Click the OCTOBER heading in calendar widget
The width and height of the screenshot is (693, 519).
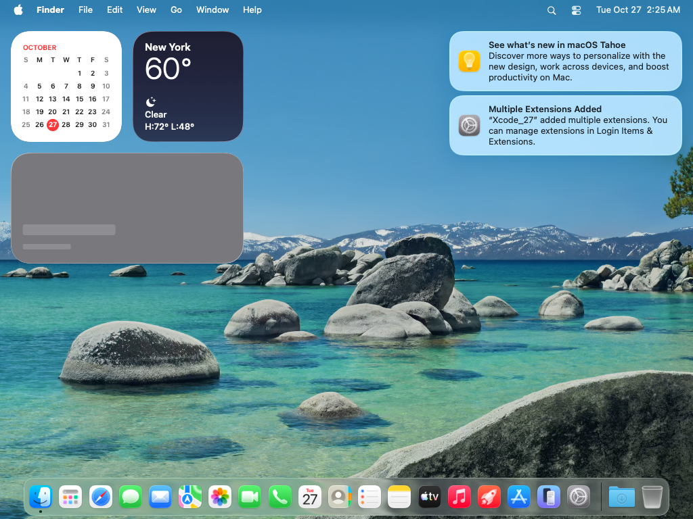point(40,47)
